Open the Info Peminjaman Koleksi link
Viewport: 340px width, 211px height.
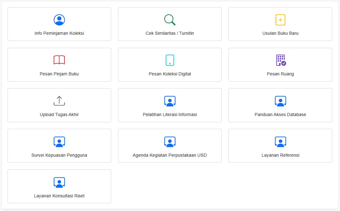(59, 33)
